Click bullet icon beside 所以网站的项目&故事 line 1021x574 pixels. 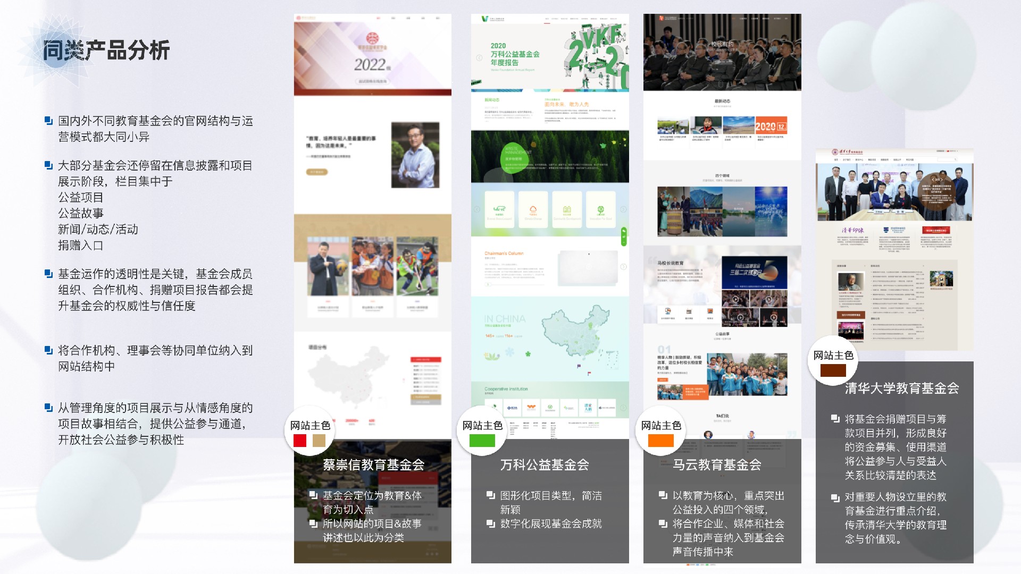point(314,524)
